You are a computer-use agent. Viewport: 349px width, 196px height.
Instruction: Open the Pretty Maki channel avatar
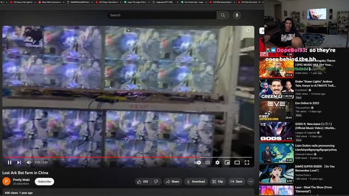pos(7,181)
